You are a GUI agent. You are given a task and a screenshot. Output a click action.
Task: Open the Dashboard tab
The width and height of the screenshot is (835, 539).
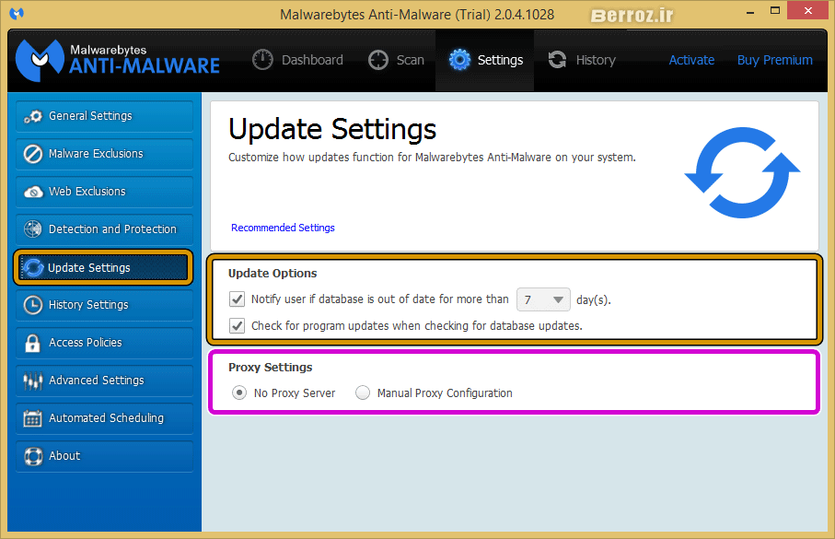tap(297, 60)
